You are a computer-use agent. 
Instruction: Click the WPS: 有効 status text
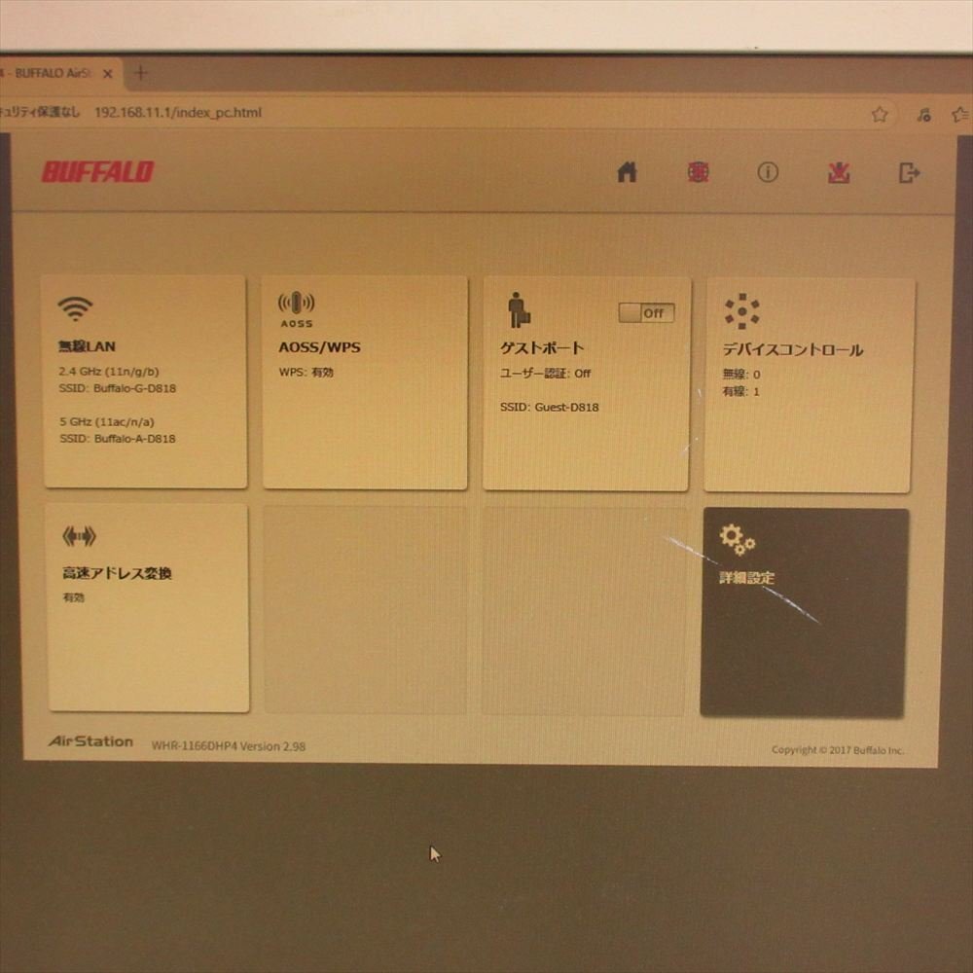[306, 373]
